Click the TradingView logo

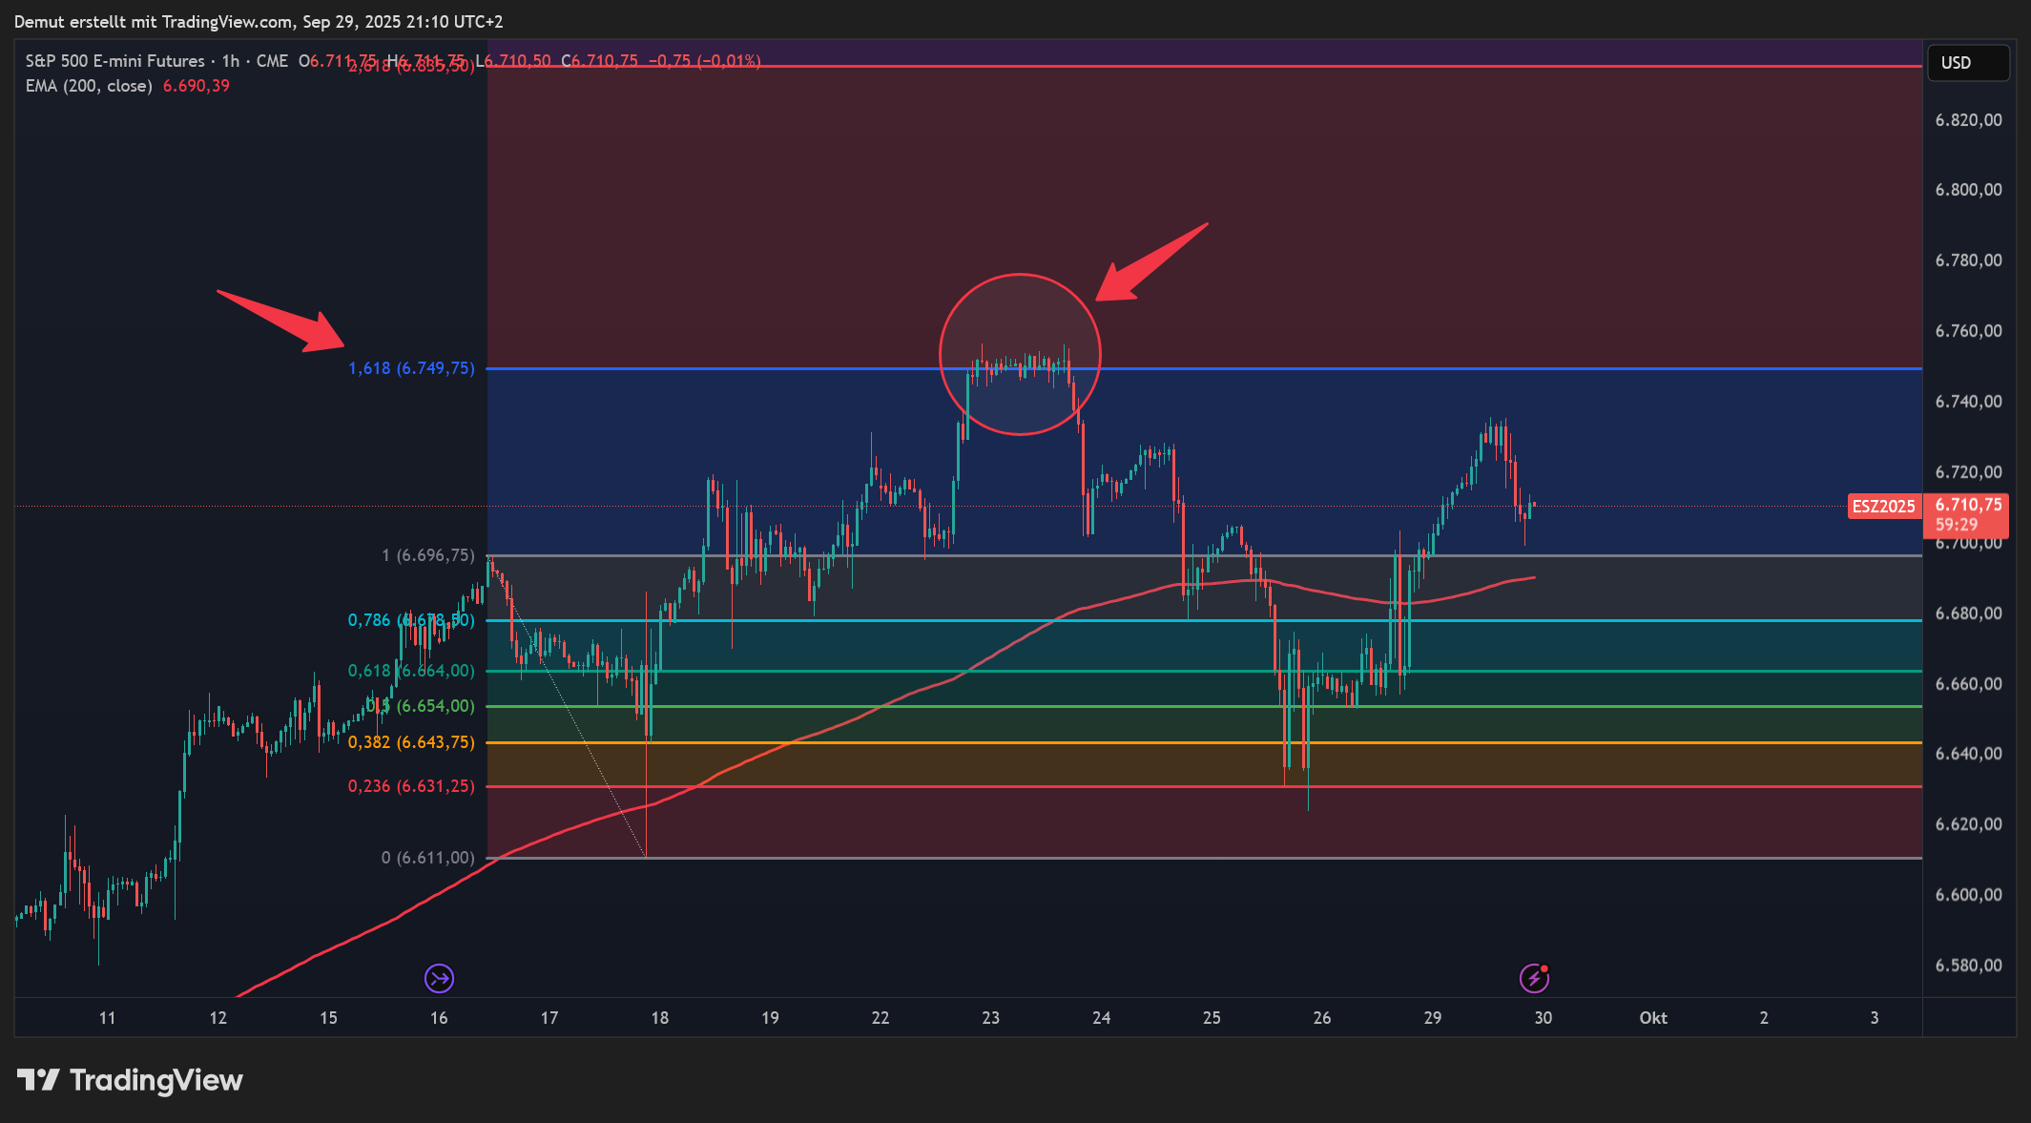[x=130, y=1080]
